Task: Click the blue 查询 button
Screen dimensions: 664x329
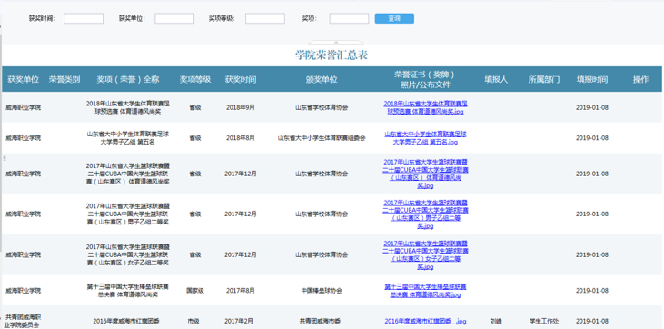Action: tap(394, 18)
